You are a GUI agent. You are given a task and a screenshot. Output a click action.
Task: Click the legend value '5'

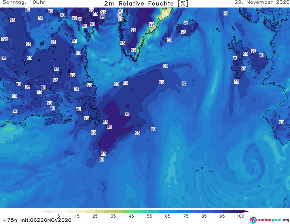click(x=59, y=216)
